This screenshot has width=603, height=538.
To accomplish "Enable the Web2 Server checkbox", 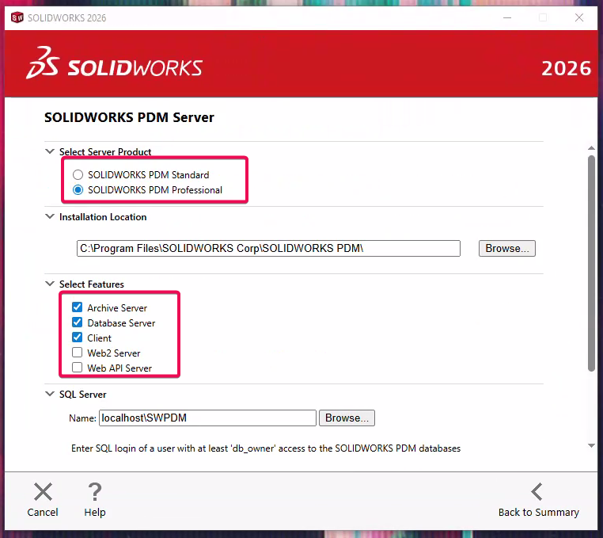I will pos(78,353).
